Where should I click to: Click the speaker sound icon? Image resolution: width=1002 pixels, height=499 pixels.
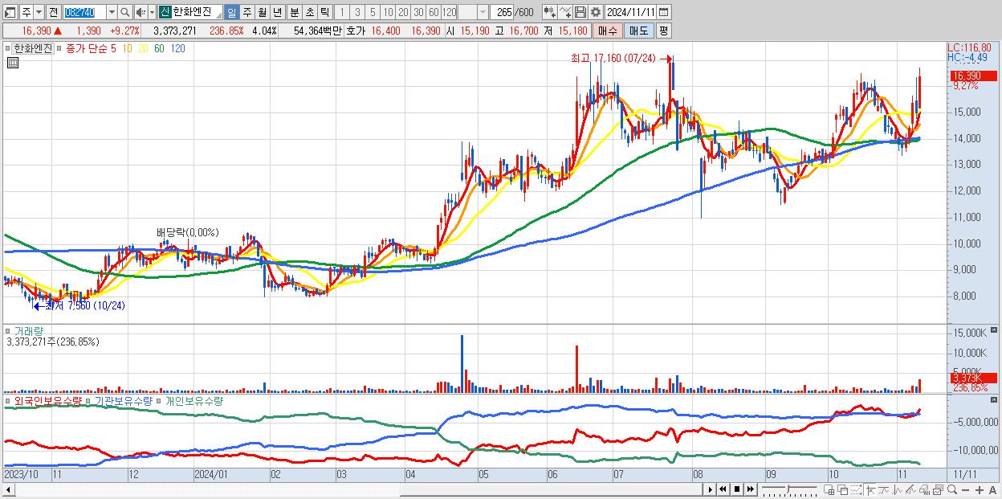click(141, 12)
